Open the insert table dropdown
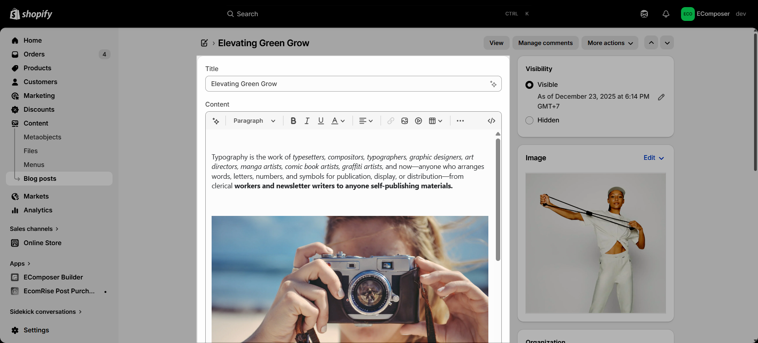The width and height of the screenshot is (758, 343). click(435, 121)
